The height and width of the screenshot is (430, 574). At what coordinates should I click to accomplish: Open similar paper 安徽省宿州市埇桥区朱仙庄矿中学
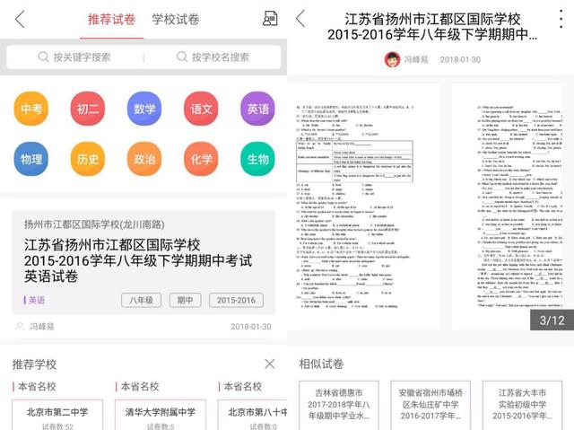430,405
